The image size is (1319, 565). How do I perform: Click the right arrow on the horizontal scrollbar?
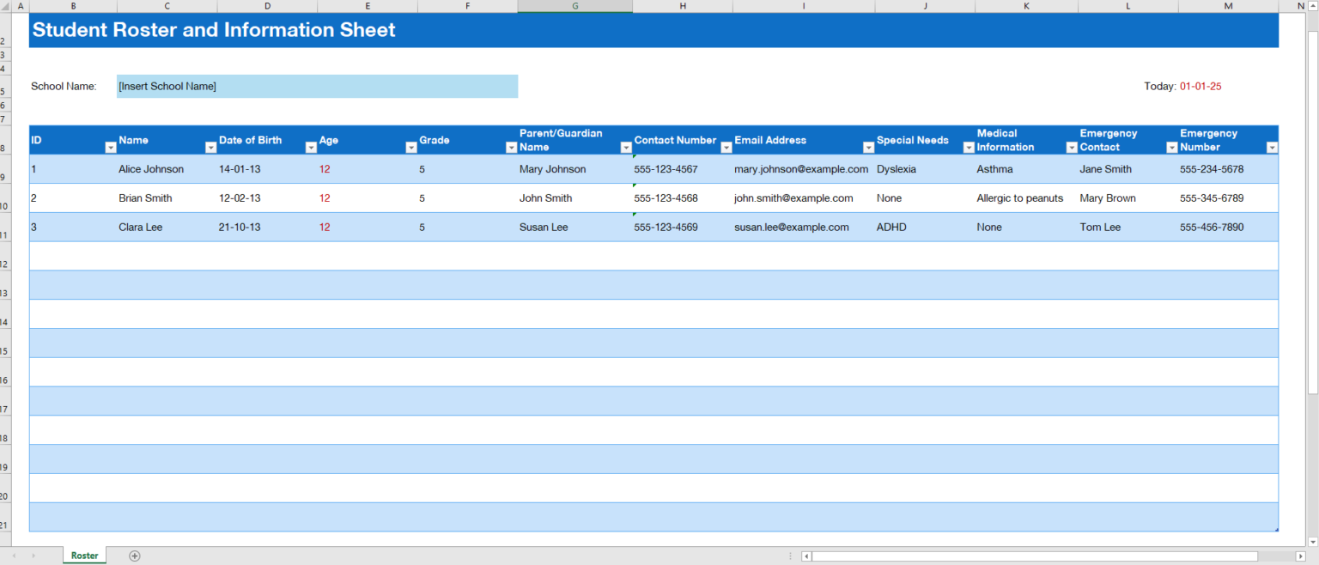1299,556
